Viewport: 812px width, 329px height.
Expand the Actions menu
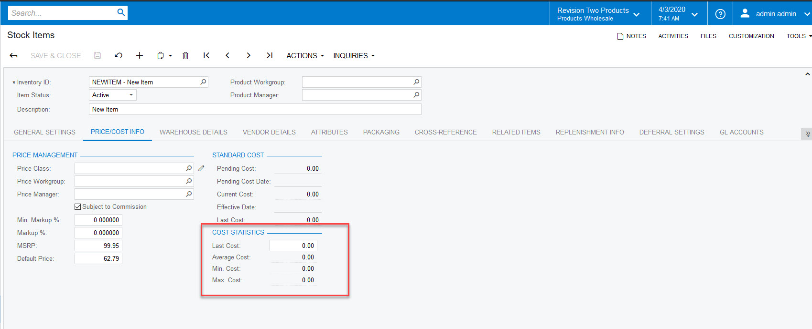[x=305, y=55]
